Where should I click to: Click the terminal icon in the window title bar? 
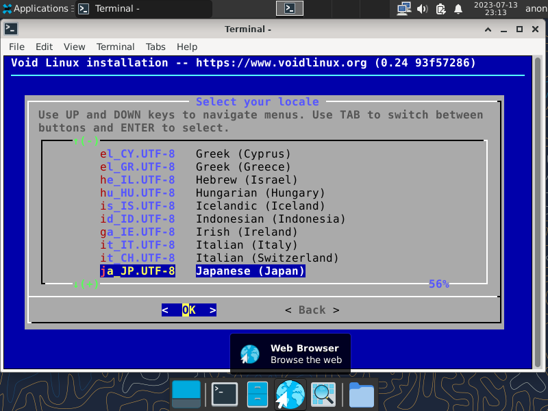point(11,29)
